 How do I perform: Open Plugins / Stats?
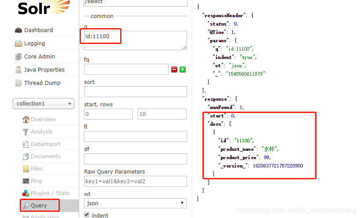coord(50,193)
